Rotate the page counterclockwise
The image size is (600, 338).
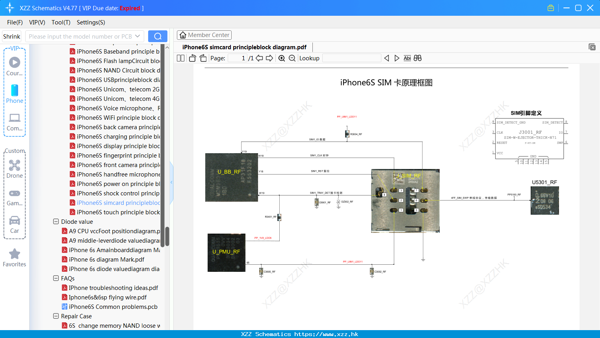tap(192, 58)
